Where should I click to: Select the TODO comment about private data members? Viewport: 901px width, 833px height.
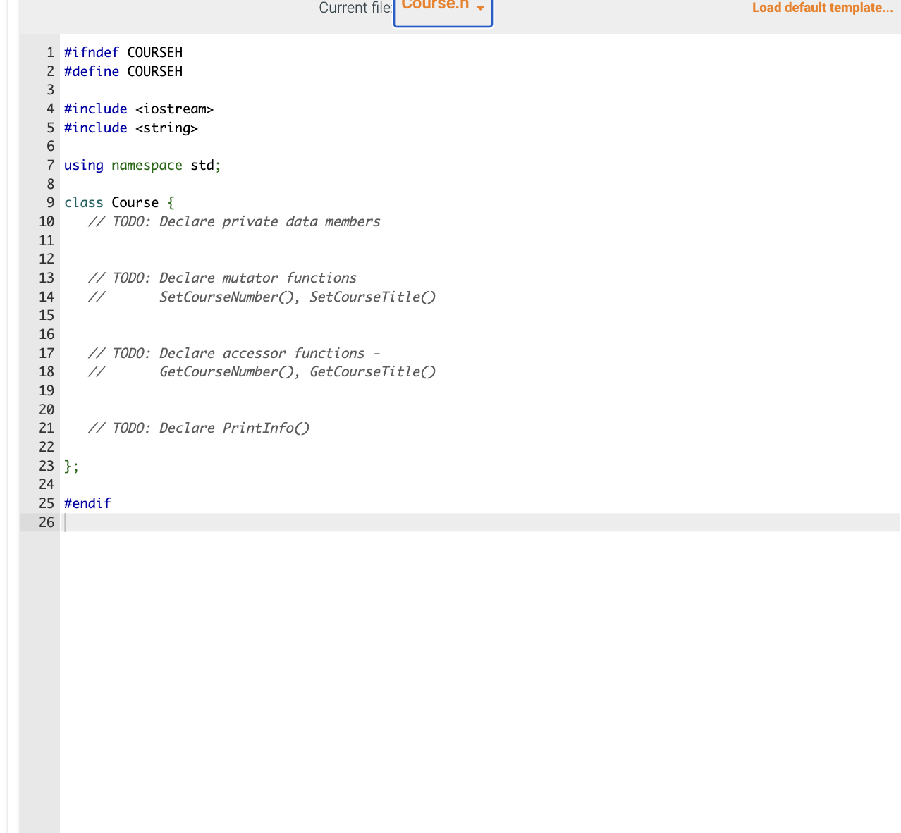pos(233,221)
